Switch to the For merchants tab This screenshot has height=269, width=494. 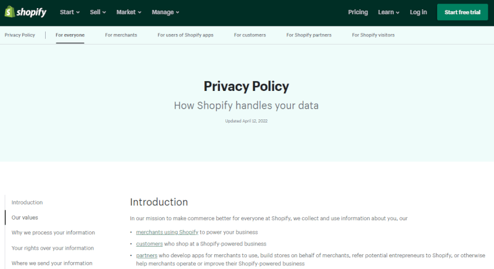click(121, 35)
